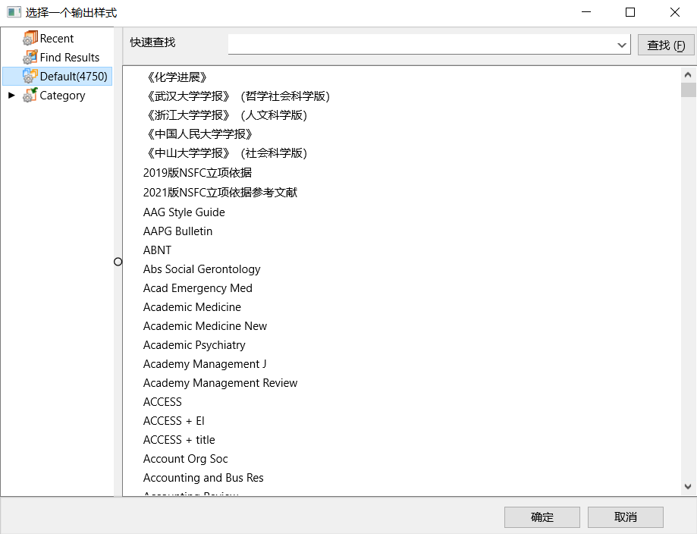Select the Recent tree label

tap(56, 39)
